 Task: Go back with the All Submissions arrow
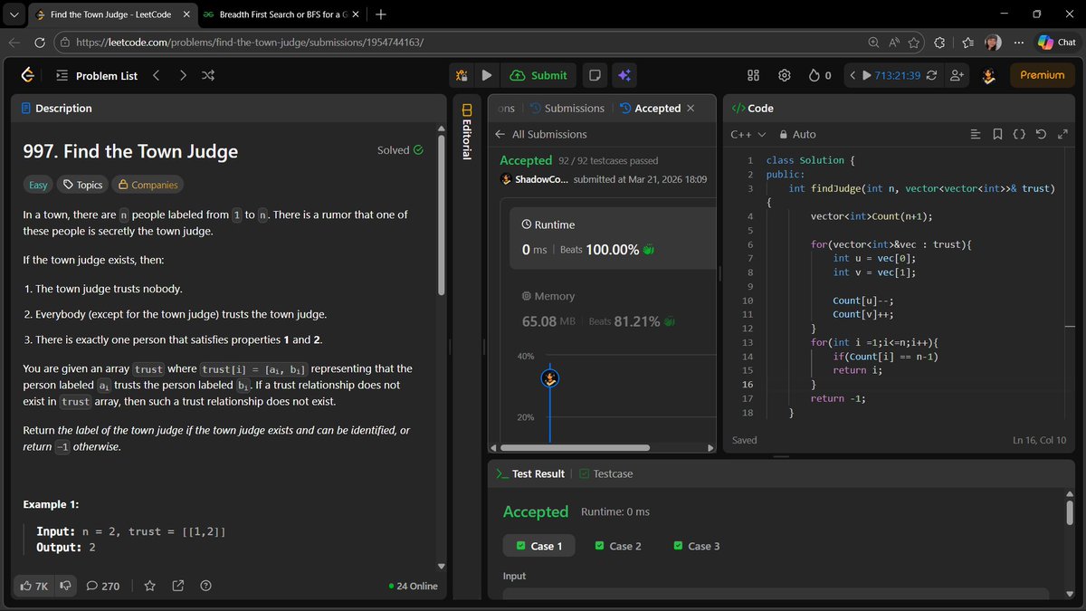click(x=500, y=134)
